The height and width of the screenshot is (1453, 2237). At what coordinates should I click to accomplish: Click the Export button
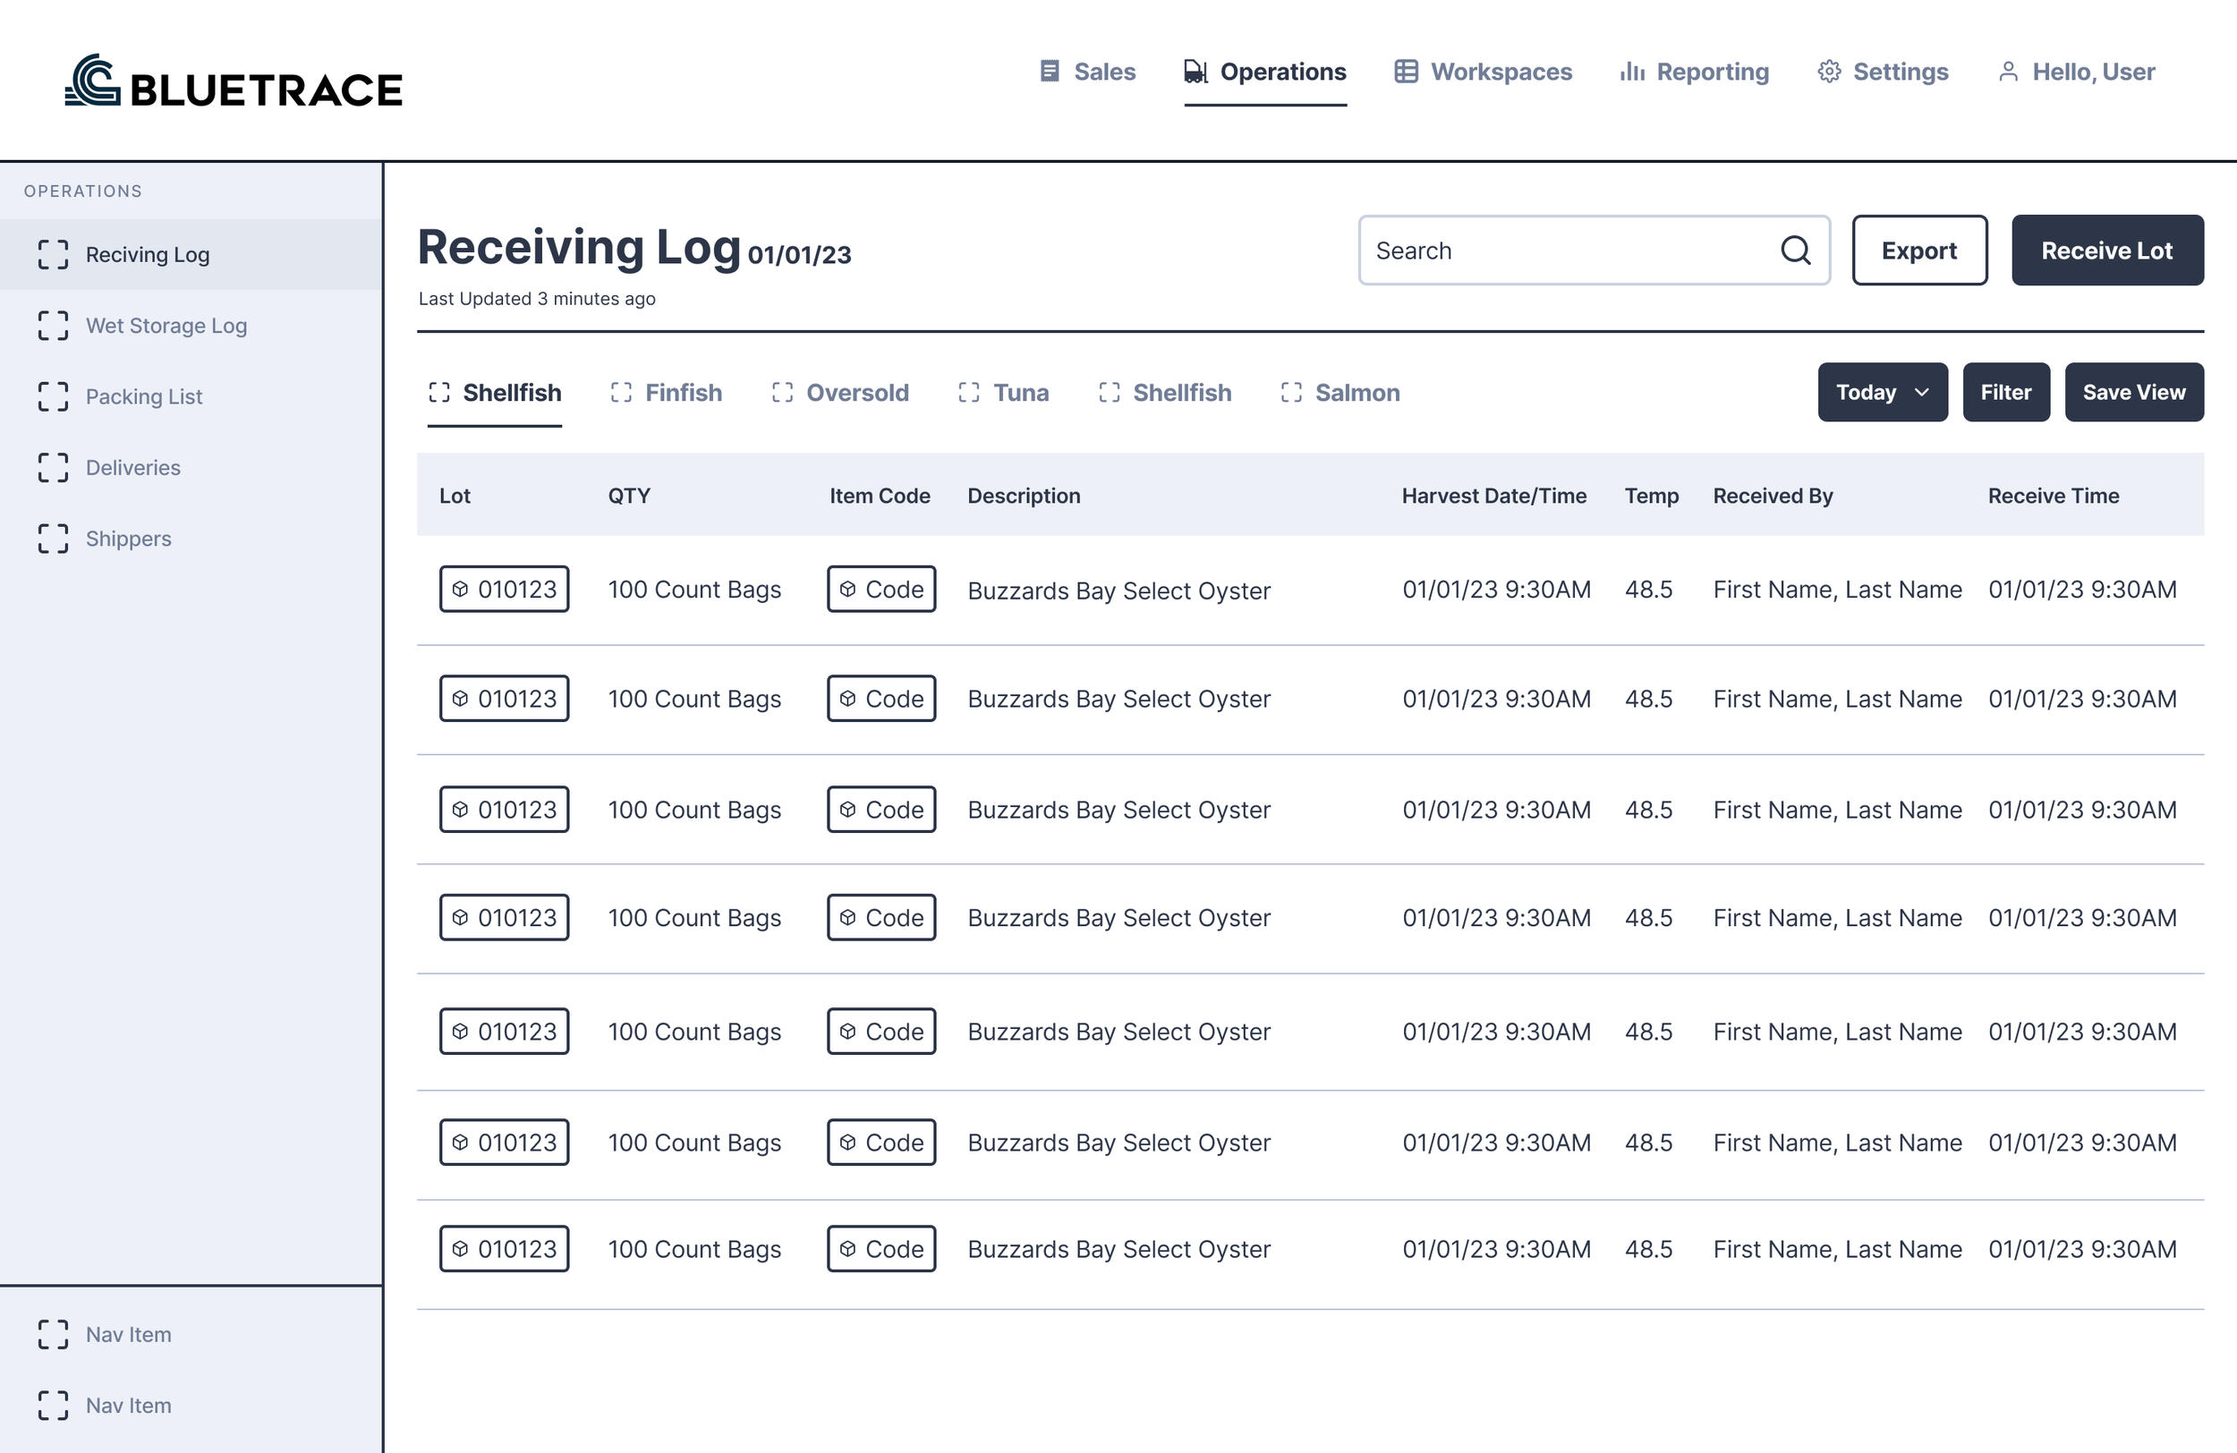point(1919,250)
